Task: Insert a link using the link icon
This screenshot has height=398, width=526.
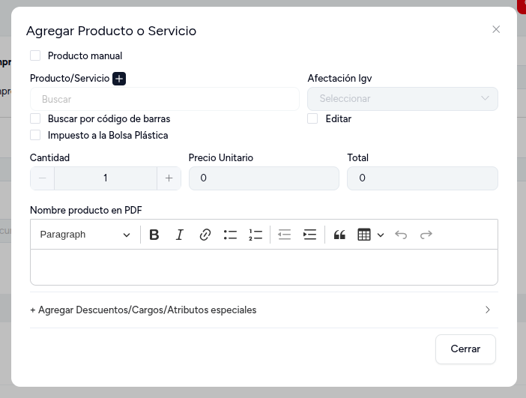Action: pos(205,235)
